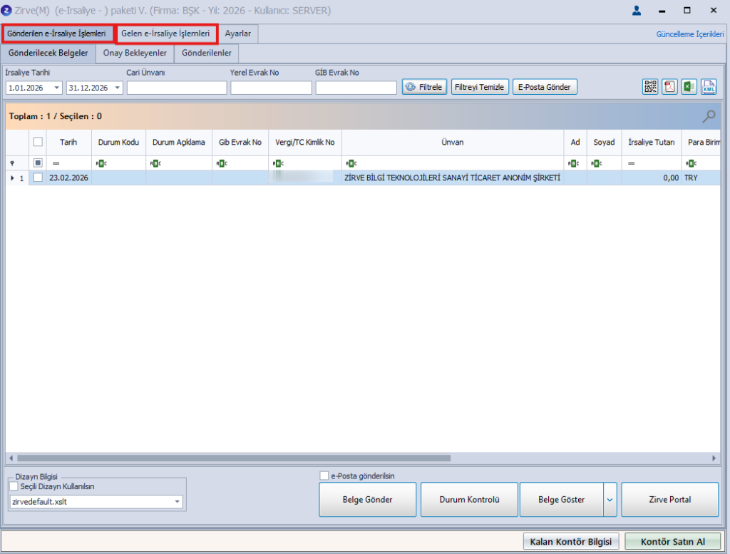Sort by the Tarih column header
The height and width of the screenshot is (554, 730).
point(68,143)
